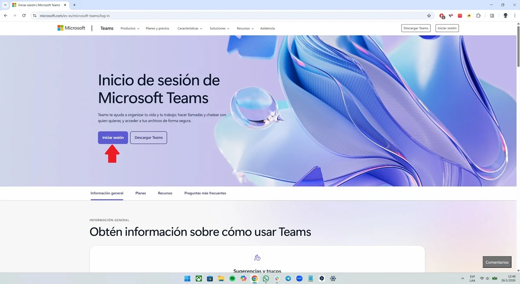Click the Sugerencias y trucos icon
Screen dimensions: 520x284
tap(257, 258)
